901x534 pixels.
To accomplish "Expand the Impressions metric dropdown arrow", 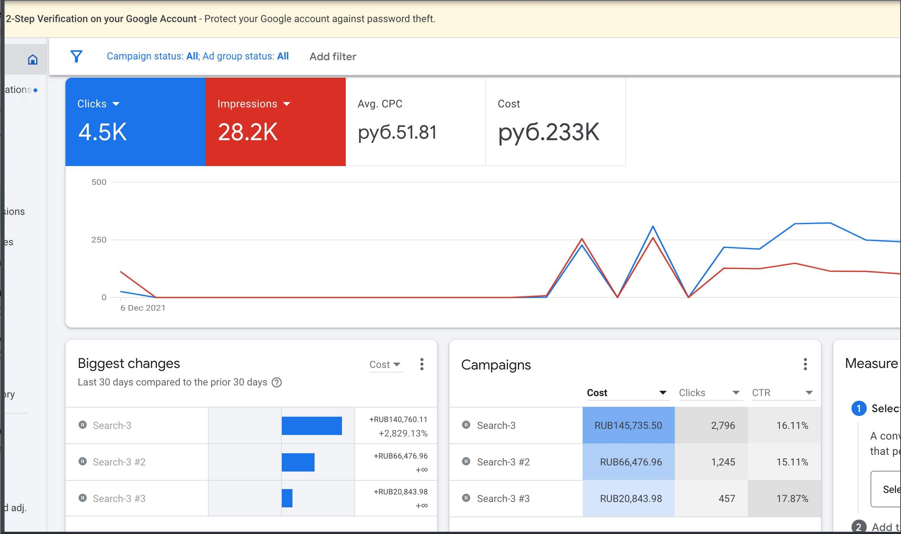I will 287,104.
